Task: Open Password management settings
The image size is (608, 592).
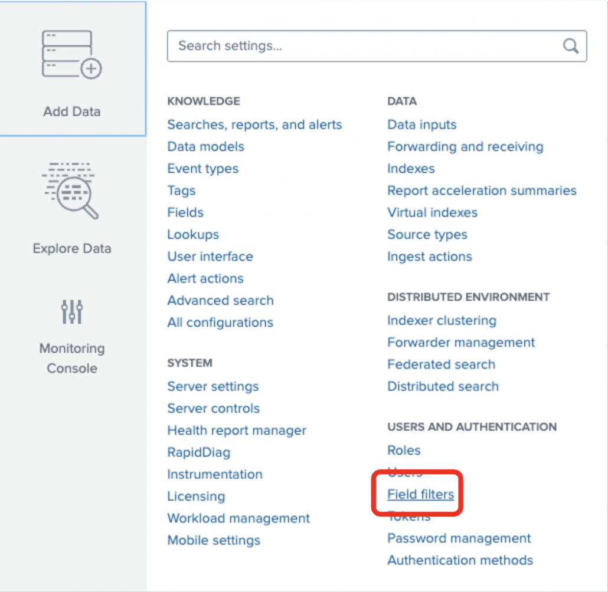Action: pos(459,538)
